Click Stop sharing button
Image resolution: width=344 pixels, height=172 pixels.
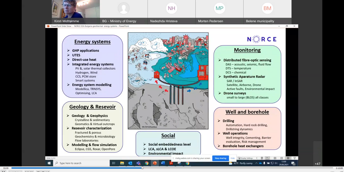[x=220, y=158]
